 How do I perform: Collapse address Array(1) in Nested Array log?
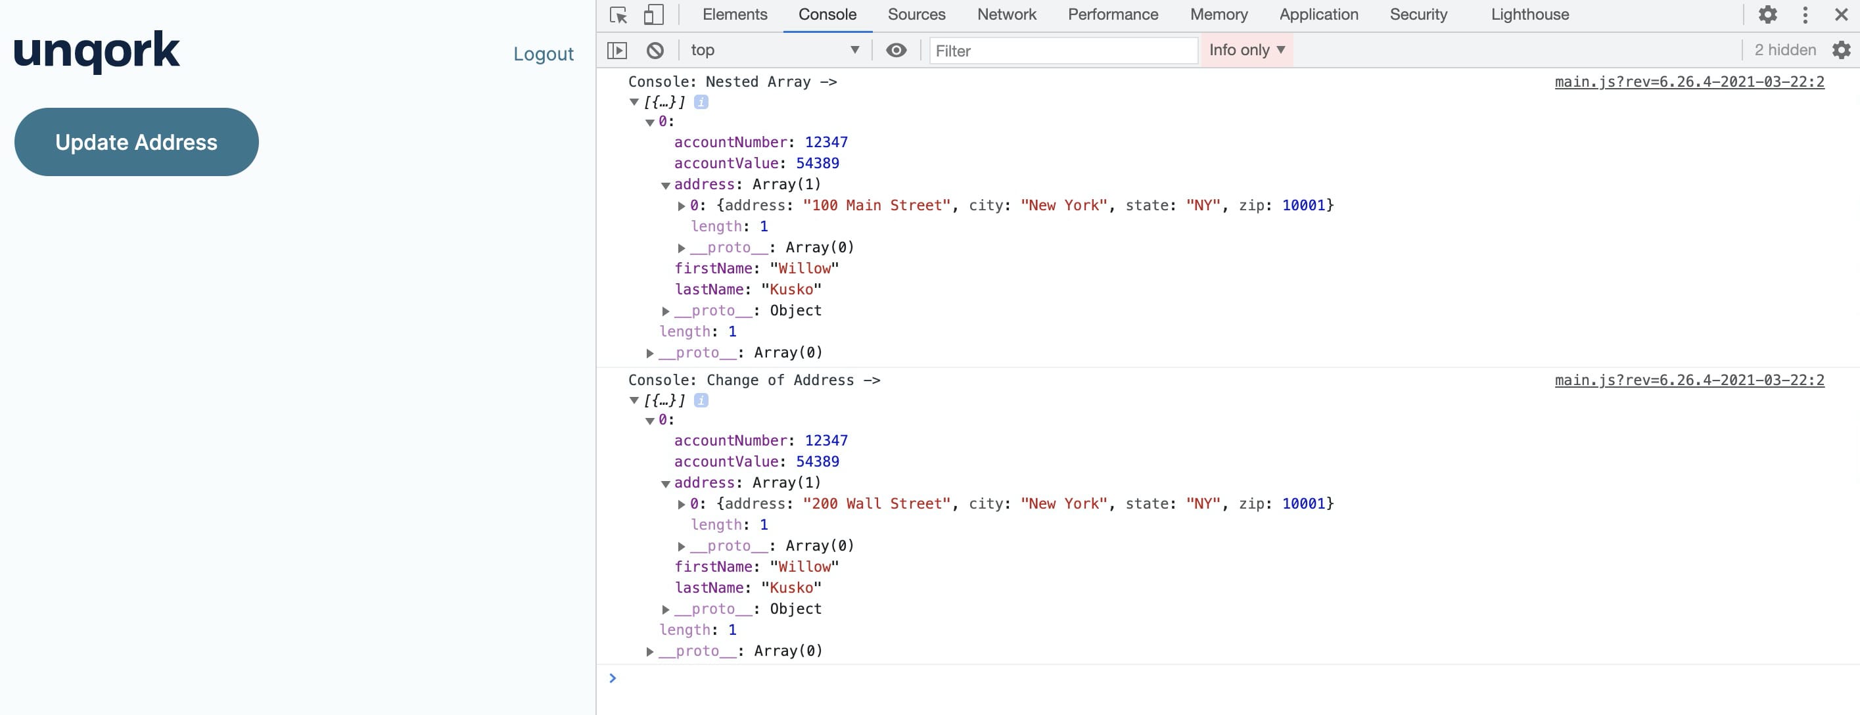pos(666,185)
